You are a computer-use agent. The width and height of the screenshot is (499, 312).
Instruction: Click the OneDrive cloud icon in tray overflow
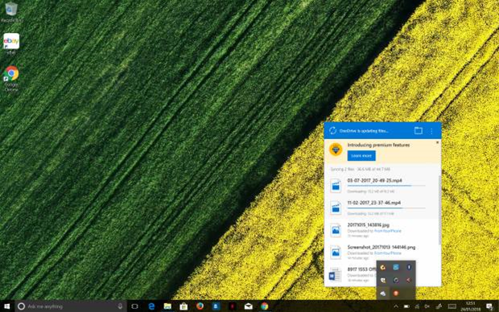383,294
